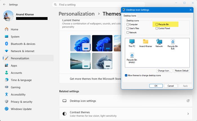
Task: Open Apps settings category
Action: coord(28,66)
